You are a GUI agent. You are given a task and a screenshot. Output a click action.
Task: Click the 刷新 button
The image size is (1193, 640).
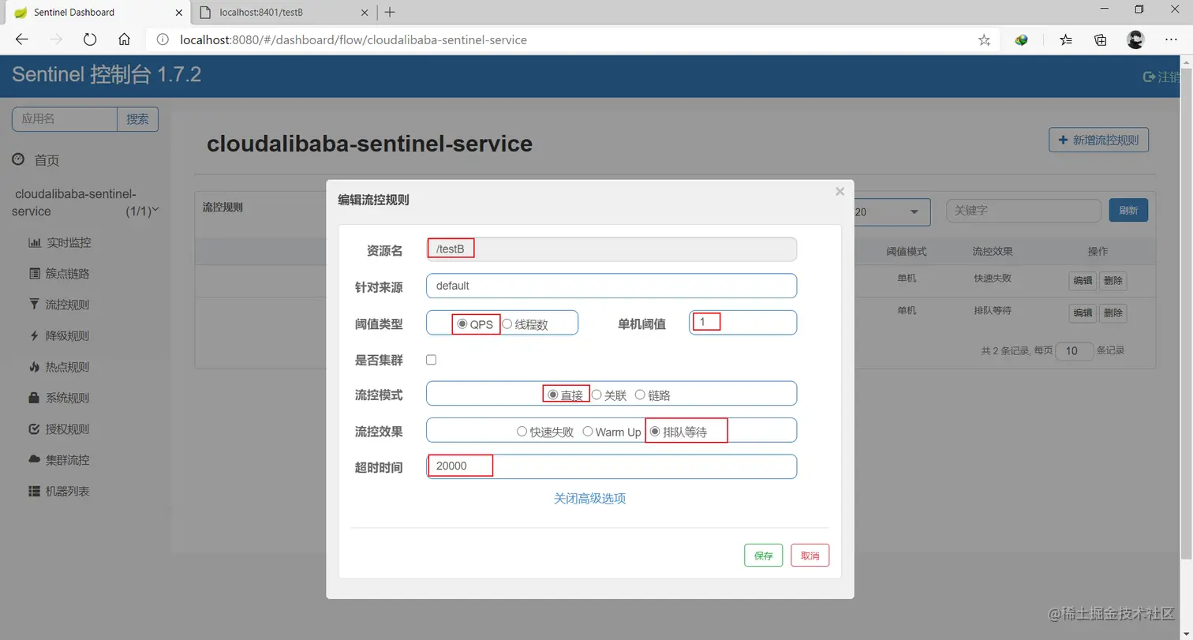tap(1128, 211)
